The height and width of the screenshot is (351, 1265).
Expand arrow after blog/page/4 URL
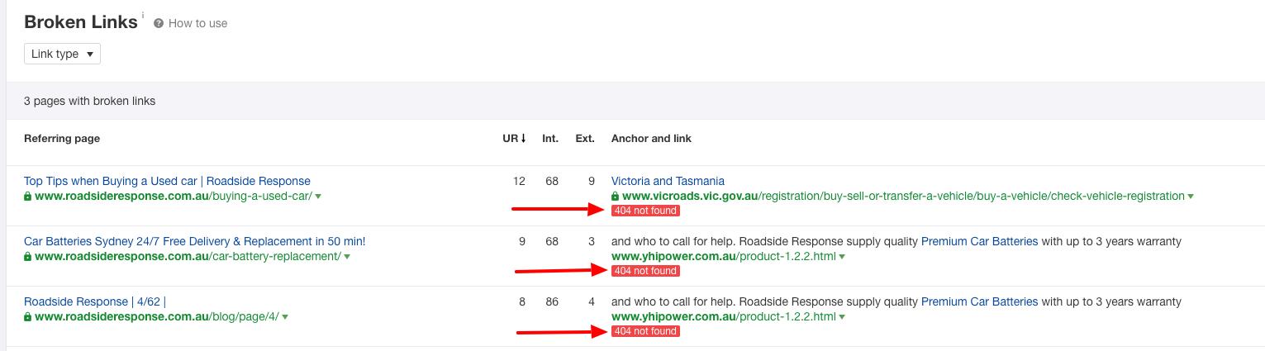coord(286,317)
